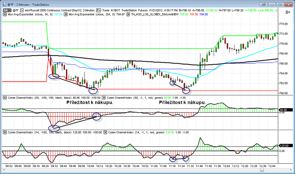Screen dimensions: 295x174
Task: Click the '2 Minutes' interval label
Action: click(88, 10)
